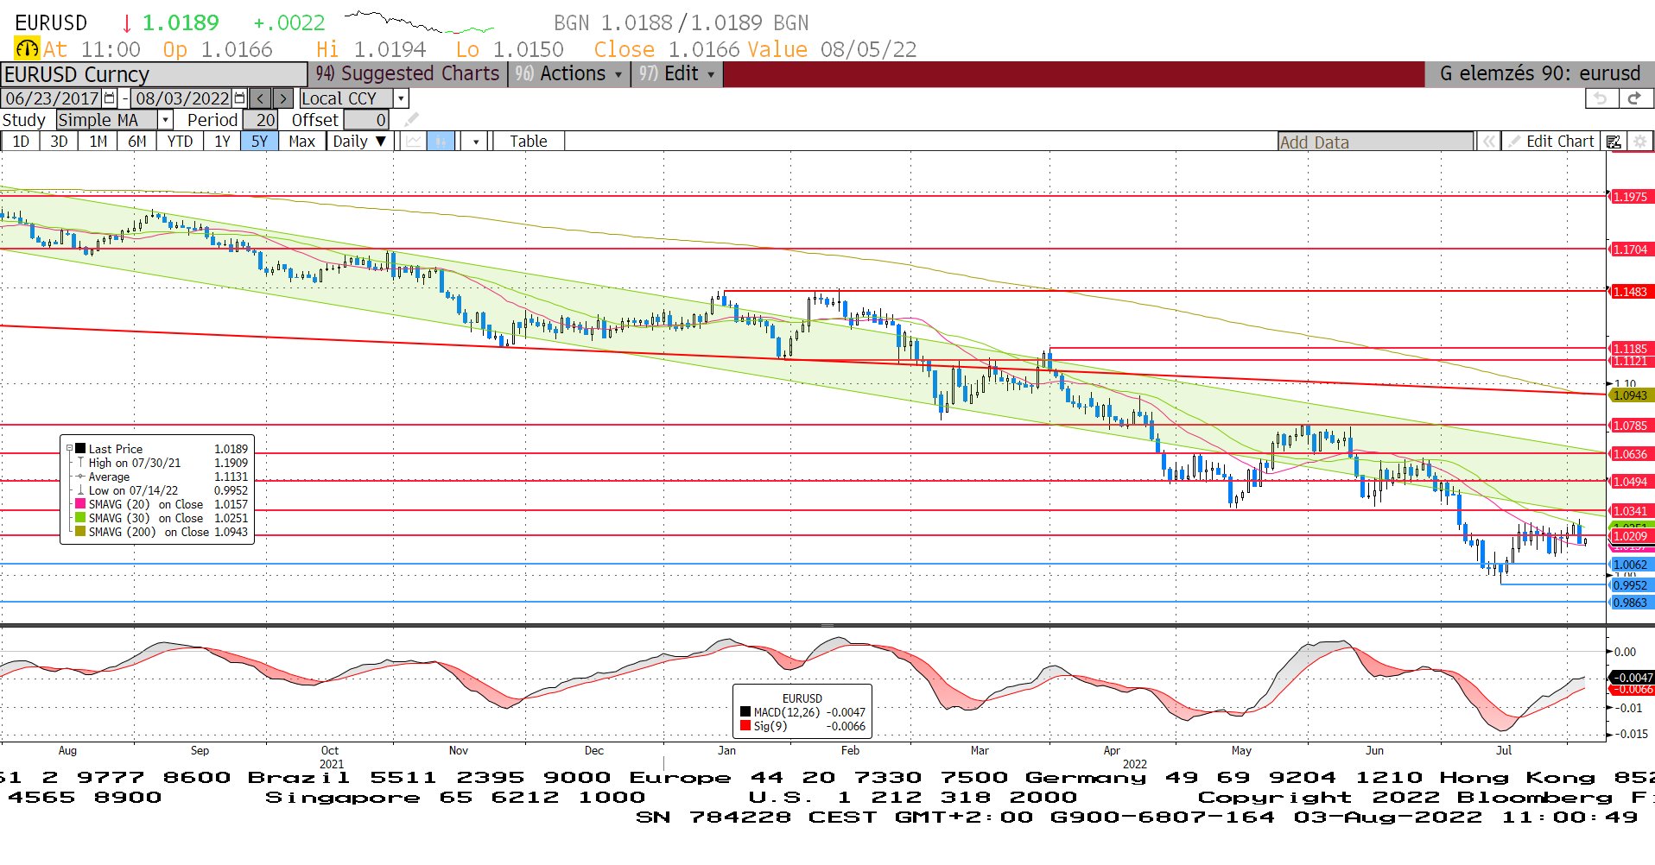
Task: Select the 3D range tab
Action: tap(59, 142)
